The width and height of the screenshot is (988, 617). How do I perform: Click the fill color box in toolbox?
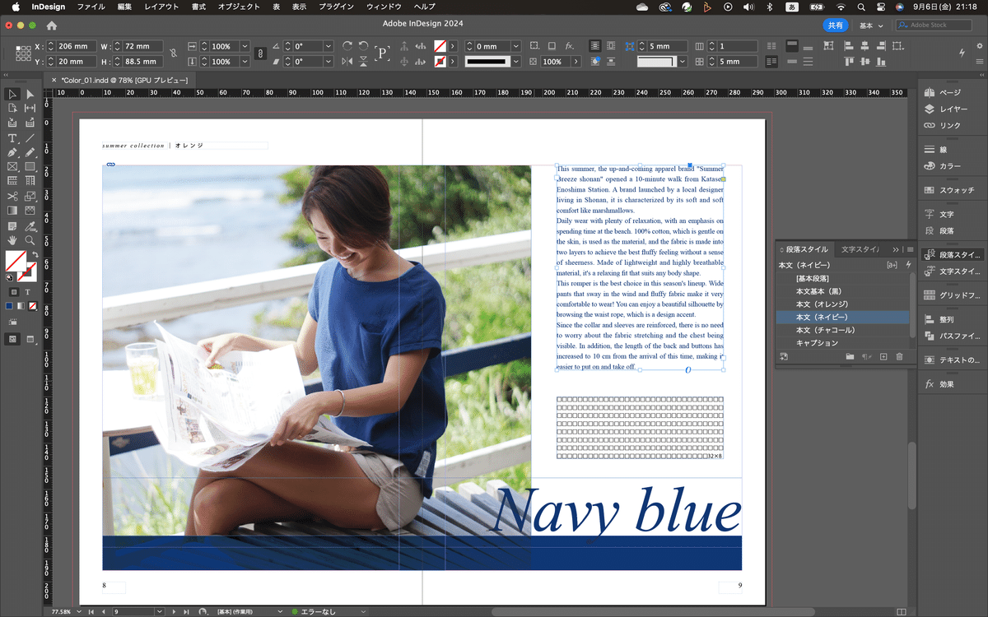[x=14, y=261]
